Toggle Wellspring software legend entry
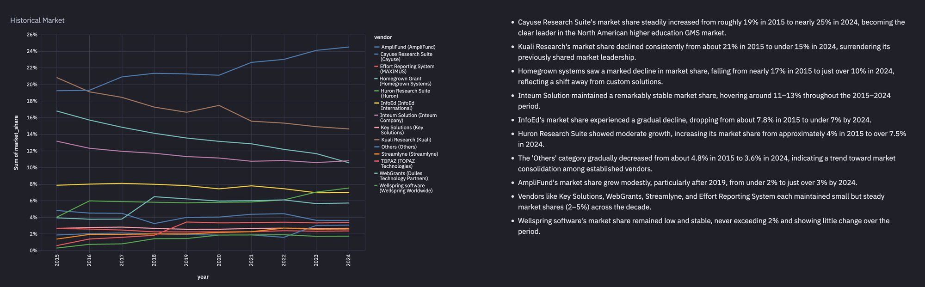 [x=404, y=188]
